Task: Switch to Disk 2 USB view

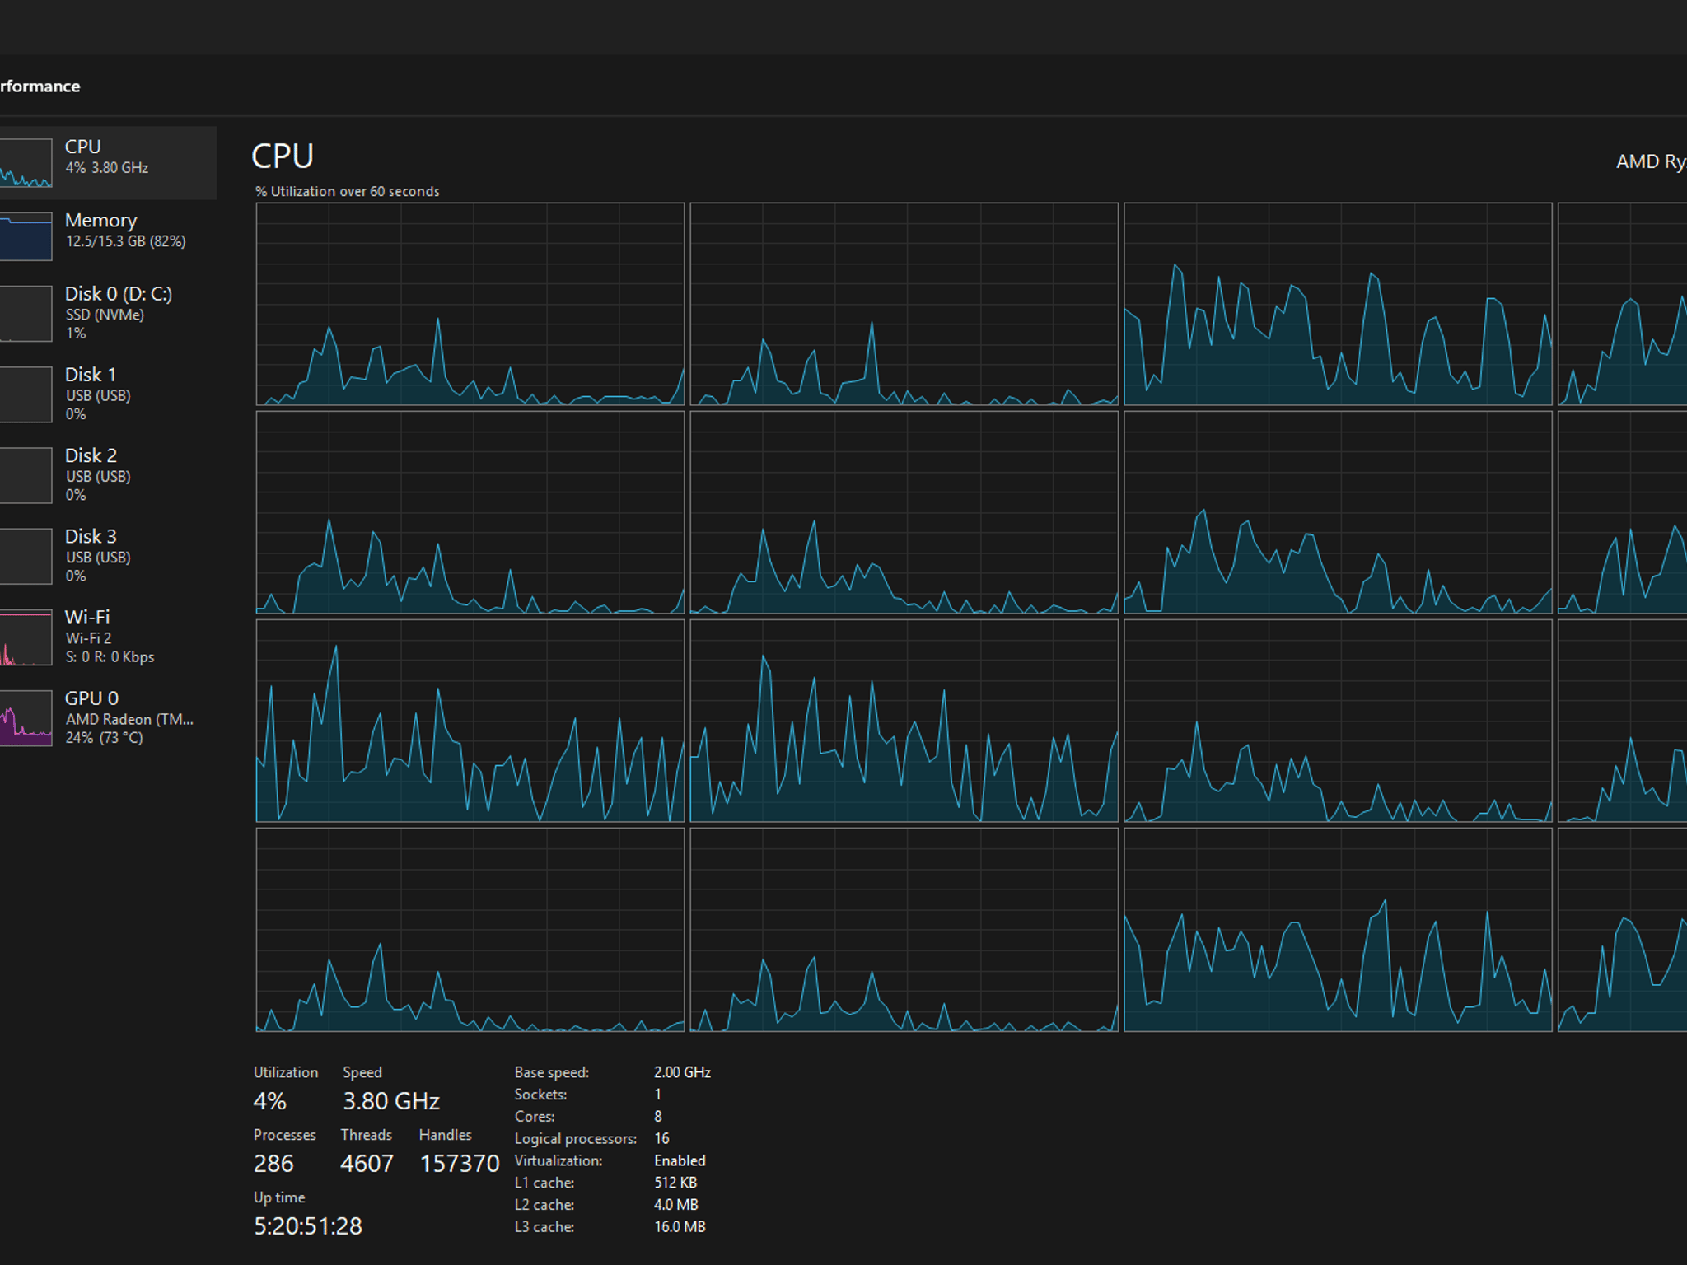Action: tap(108, 474)
